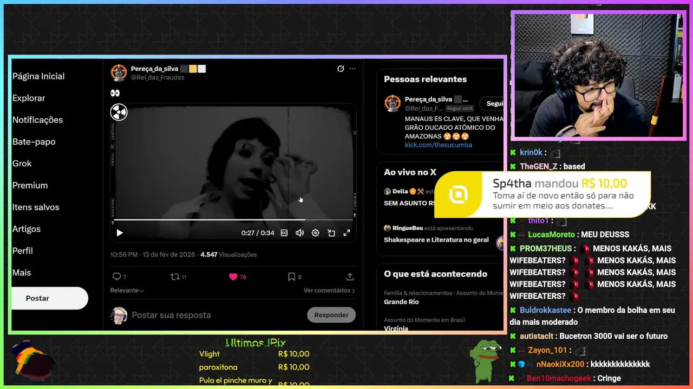Screen dimensions: 693x389
Task: Go to Página Inicial
Action: [x=38, y=76]
